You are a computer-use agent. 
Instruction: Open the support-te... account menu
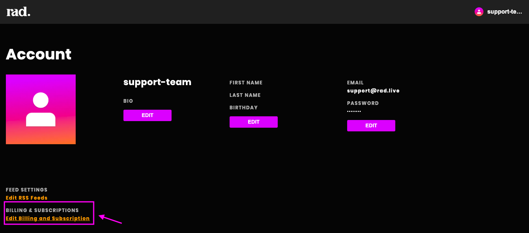click(x=504, y=12)
